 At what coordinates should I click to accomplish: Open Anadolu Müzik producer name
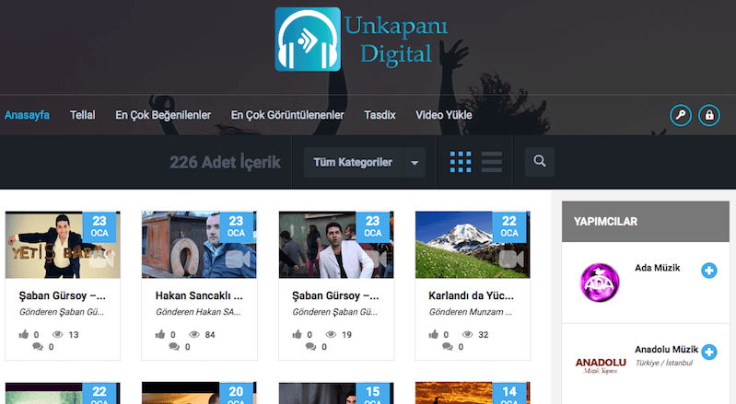(667, 350)
